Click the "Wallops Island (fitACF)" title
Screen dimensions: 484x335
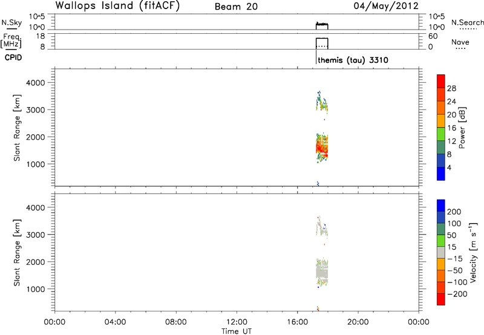click(117, 6)
